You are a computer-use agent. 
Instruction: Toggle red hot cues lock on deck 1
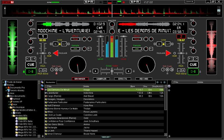[57, 73]
